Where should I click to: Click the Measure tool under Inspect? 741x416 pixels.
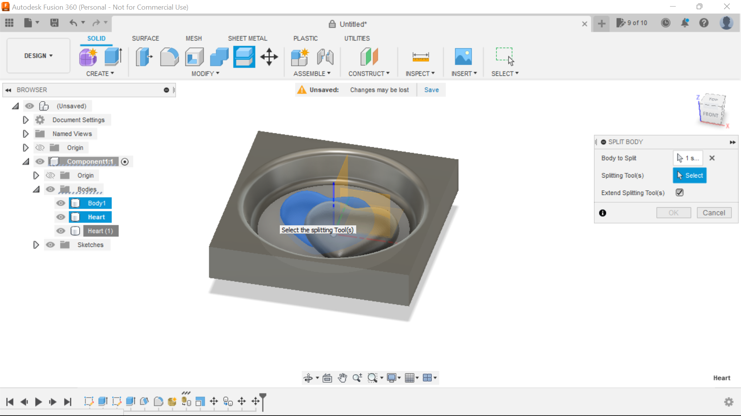point(421,57)
